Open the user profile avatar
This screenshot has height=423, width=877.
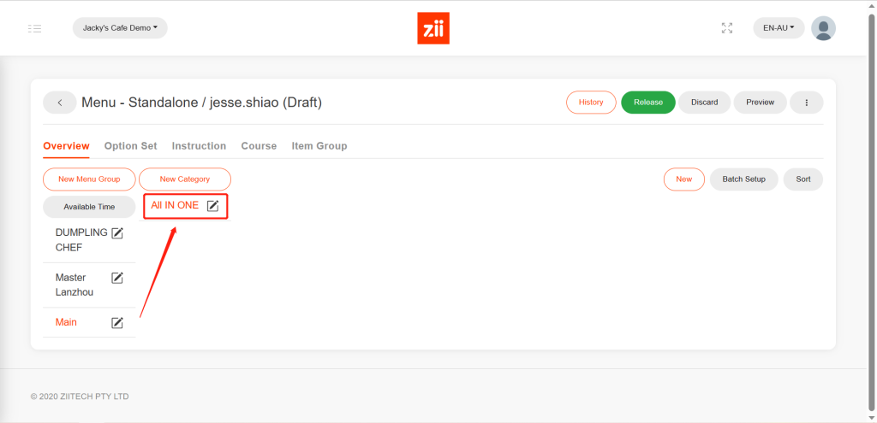(x=823, y=28)
